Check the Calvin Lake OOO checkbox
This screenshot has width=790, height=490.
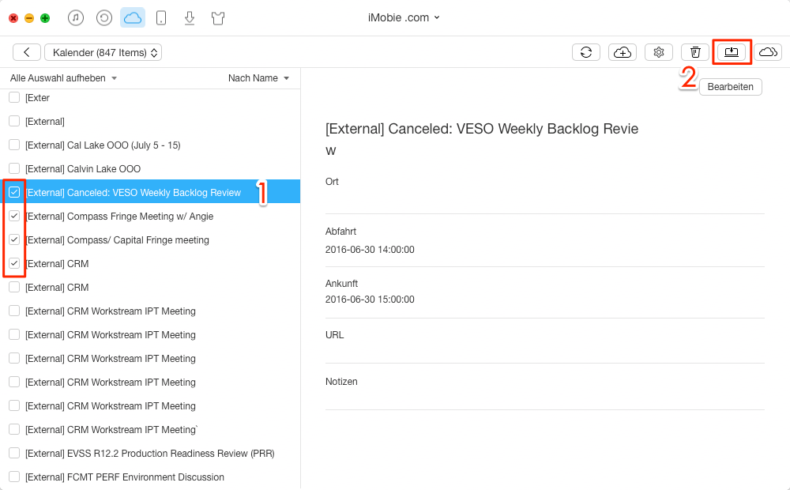click(14, 168)
